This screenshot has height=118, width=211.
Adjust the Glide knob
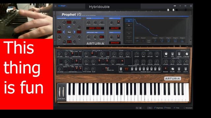93,69
